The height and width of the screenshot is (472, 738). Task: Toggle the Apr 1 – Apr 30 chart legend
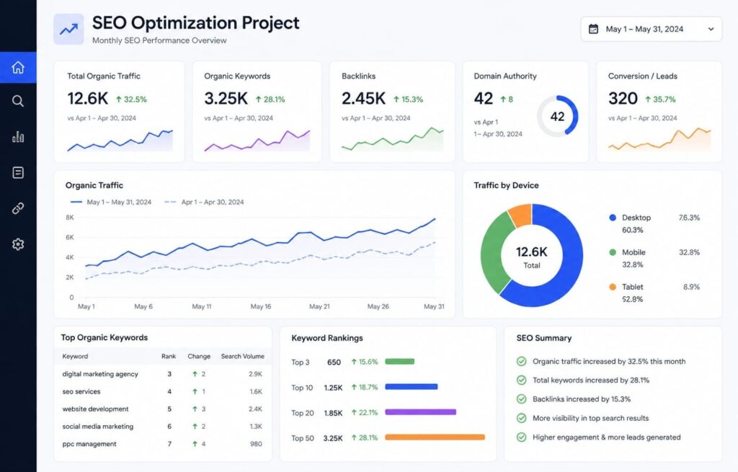click(204, 202)
